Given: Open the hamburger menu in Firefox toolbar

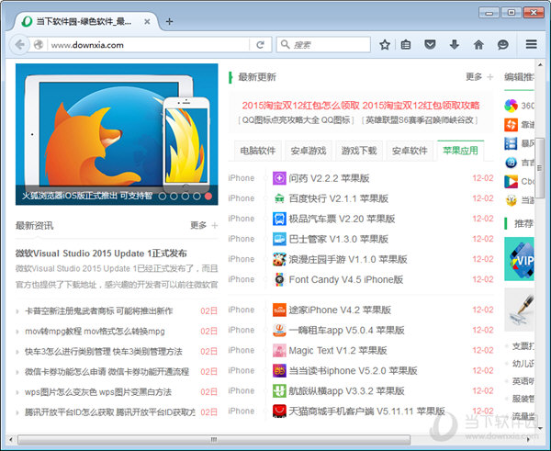Looking at the screenshot, I should click(x=531, y=44).
